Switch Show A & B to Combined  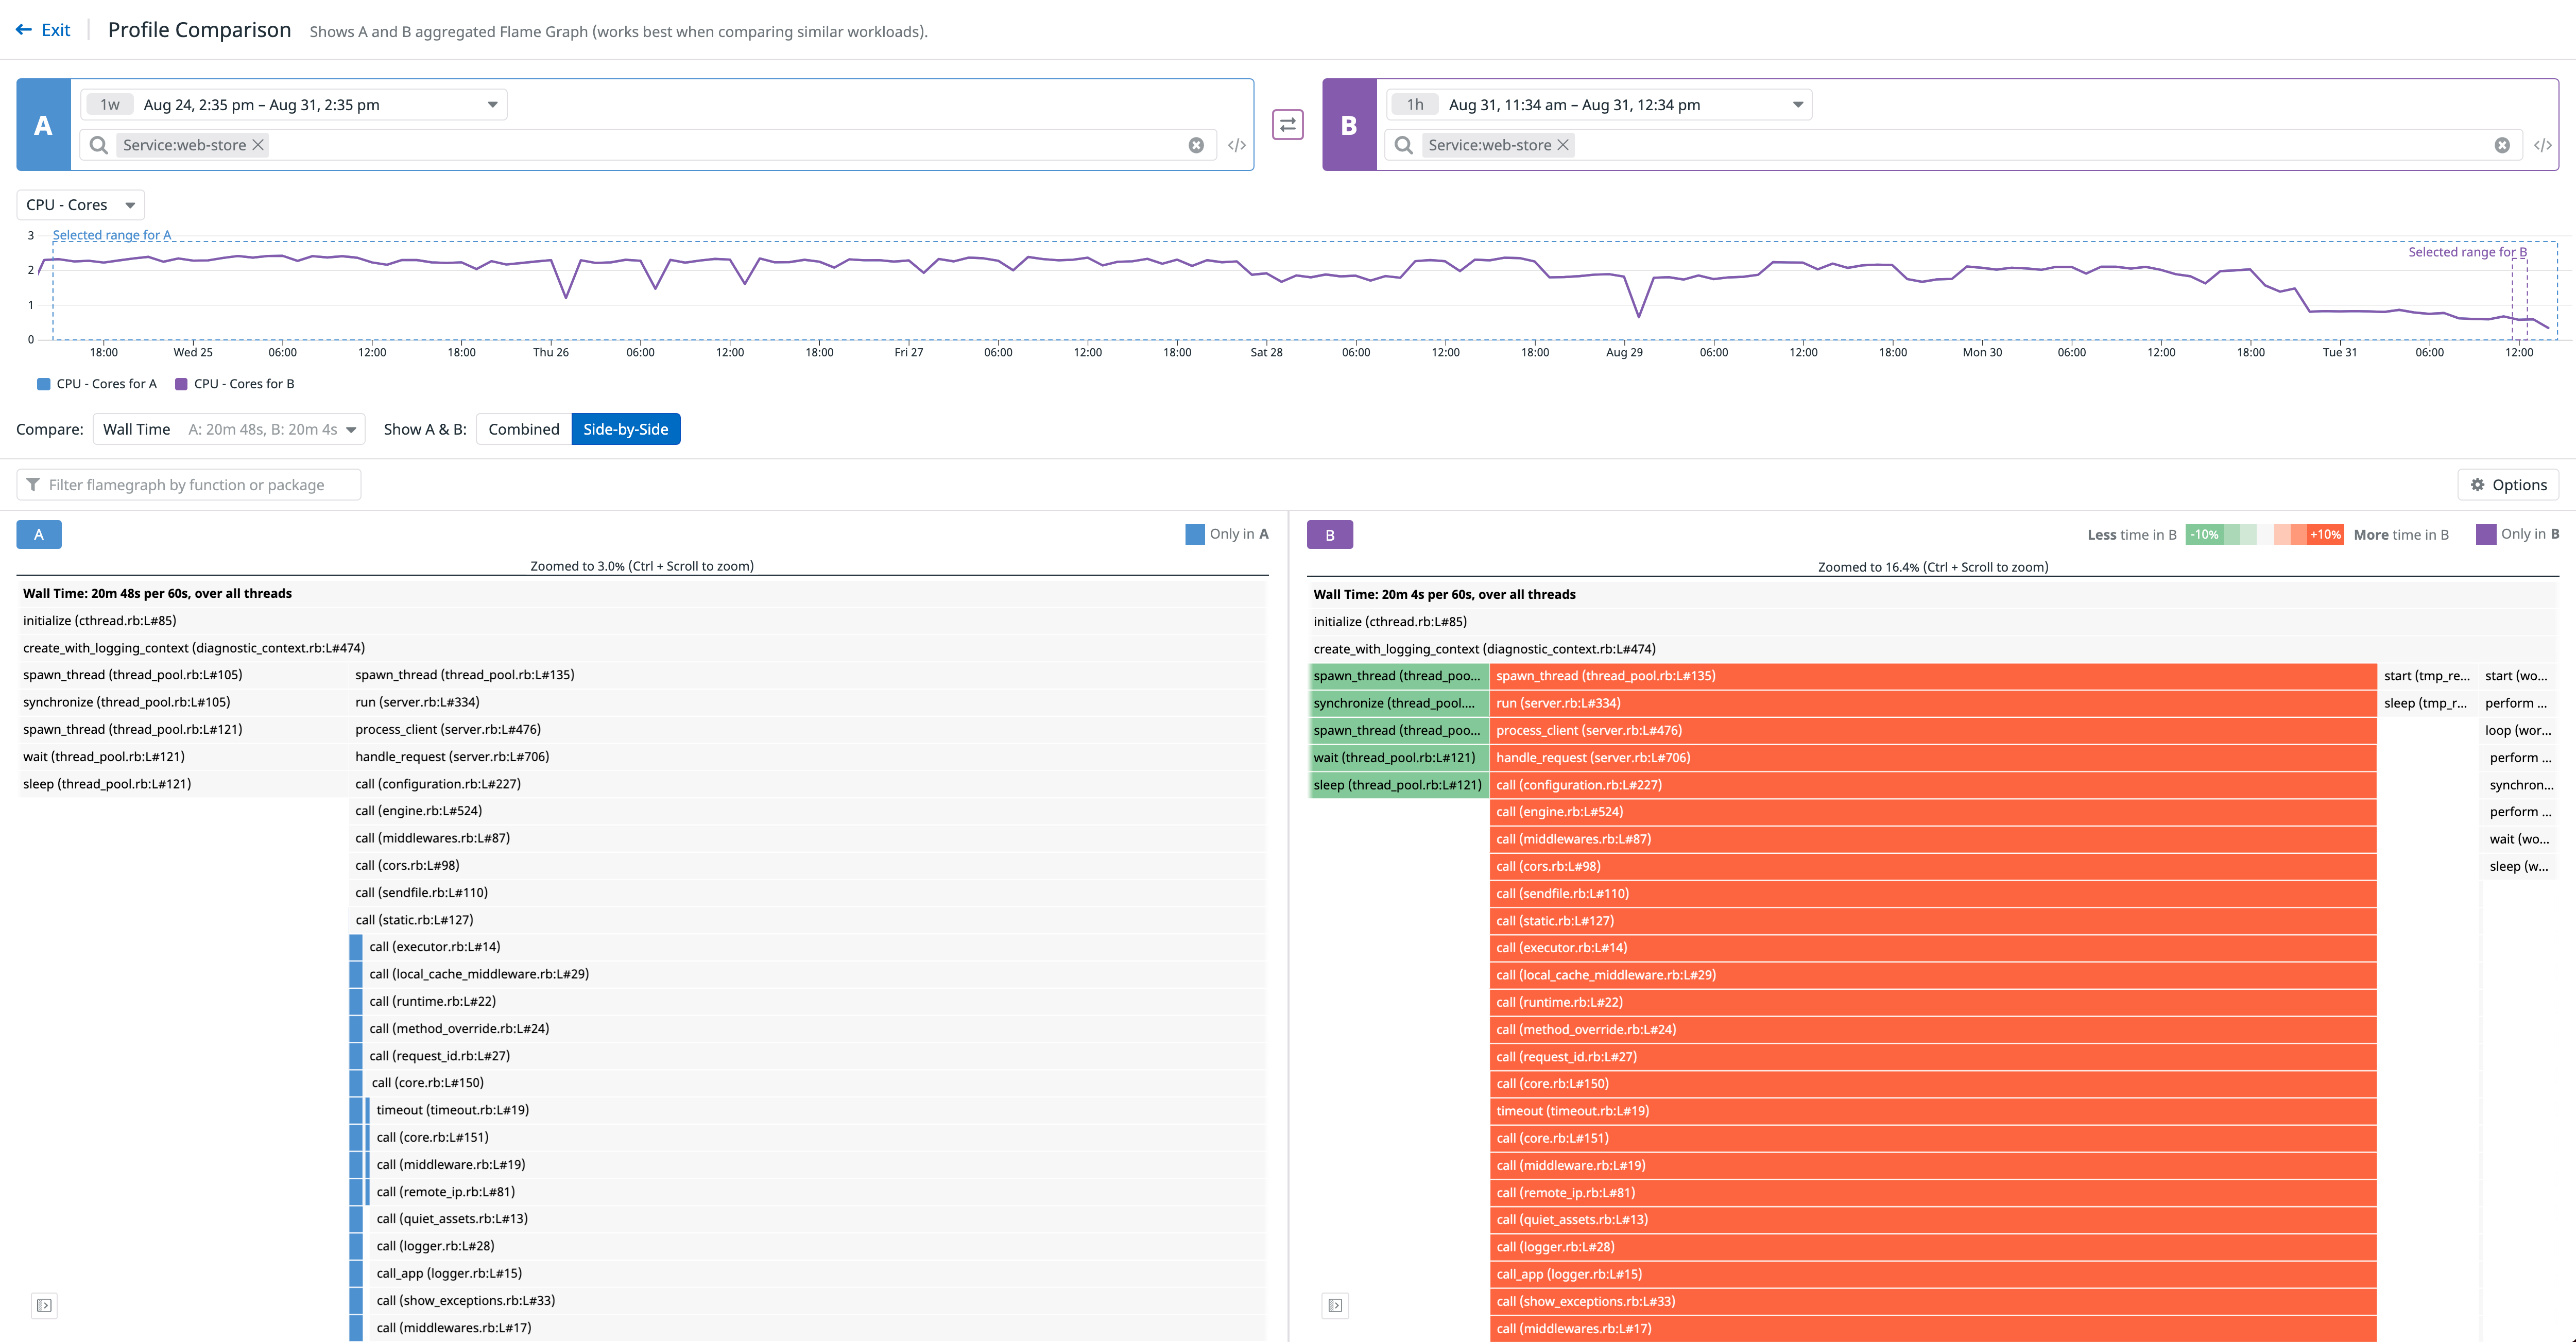point(523,429)
